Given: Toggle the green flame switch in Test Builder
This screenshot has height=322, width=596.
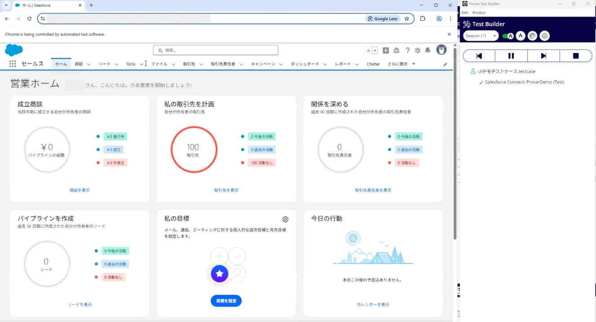Looking at the screenshot, I should [x=508, y=36].
